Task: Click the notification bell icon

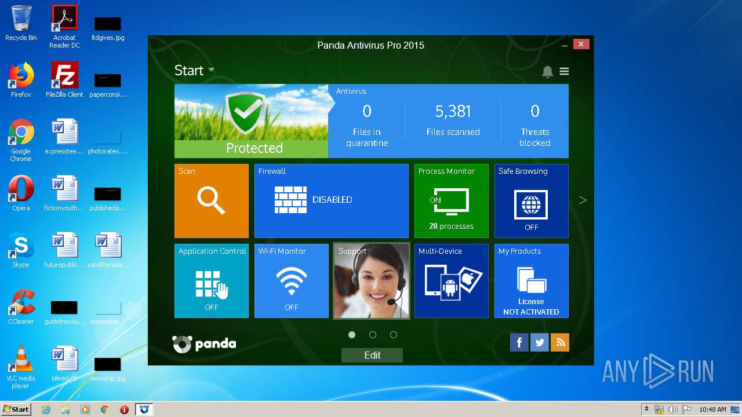Action: [x=547, y=71]
